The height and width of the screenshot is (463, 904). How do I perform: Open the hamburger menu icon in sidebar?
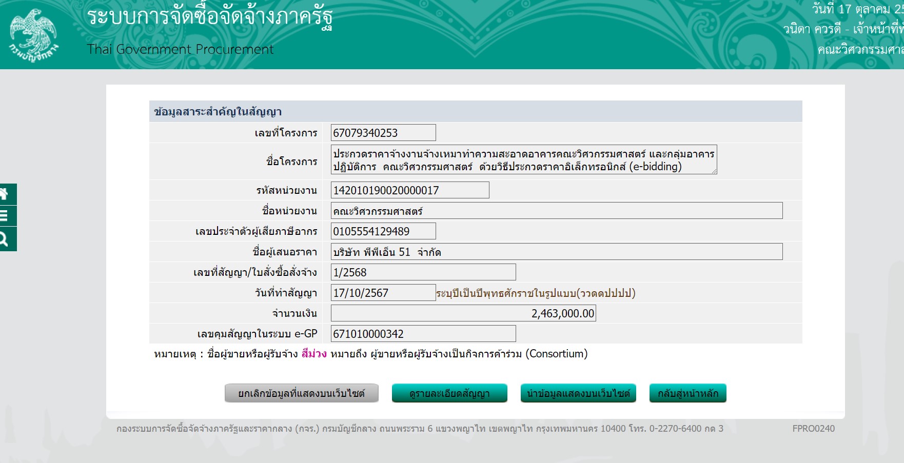pos(6,216)
